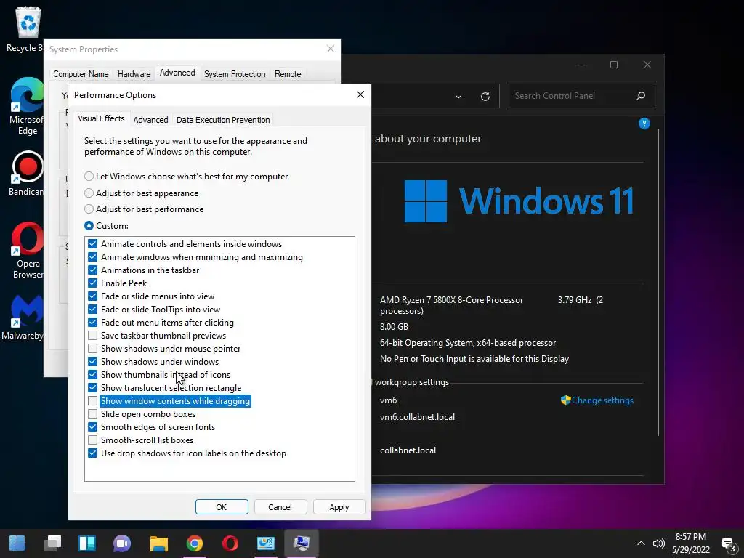Image resolution: width=744 pixels, height=558 pixels.
Task: Switch to the Visual Effects tab
Action: coord(101,118)
